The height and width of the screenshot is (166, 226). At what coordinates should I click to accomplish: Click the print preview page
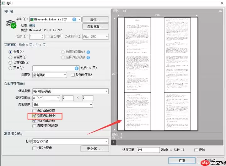[157, 74]
